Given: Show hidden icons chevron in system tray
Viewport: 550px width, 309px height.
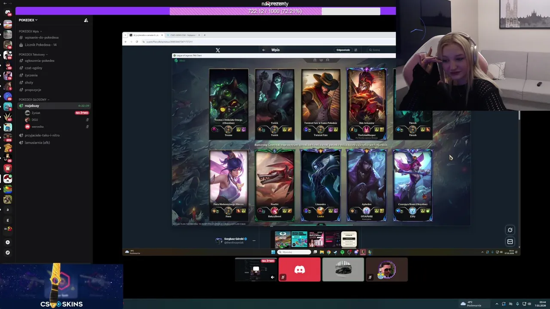Looking at the screenshot, I should [497, 304].
